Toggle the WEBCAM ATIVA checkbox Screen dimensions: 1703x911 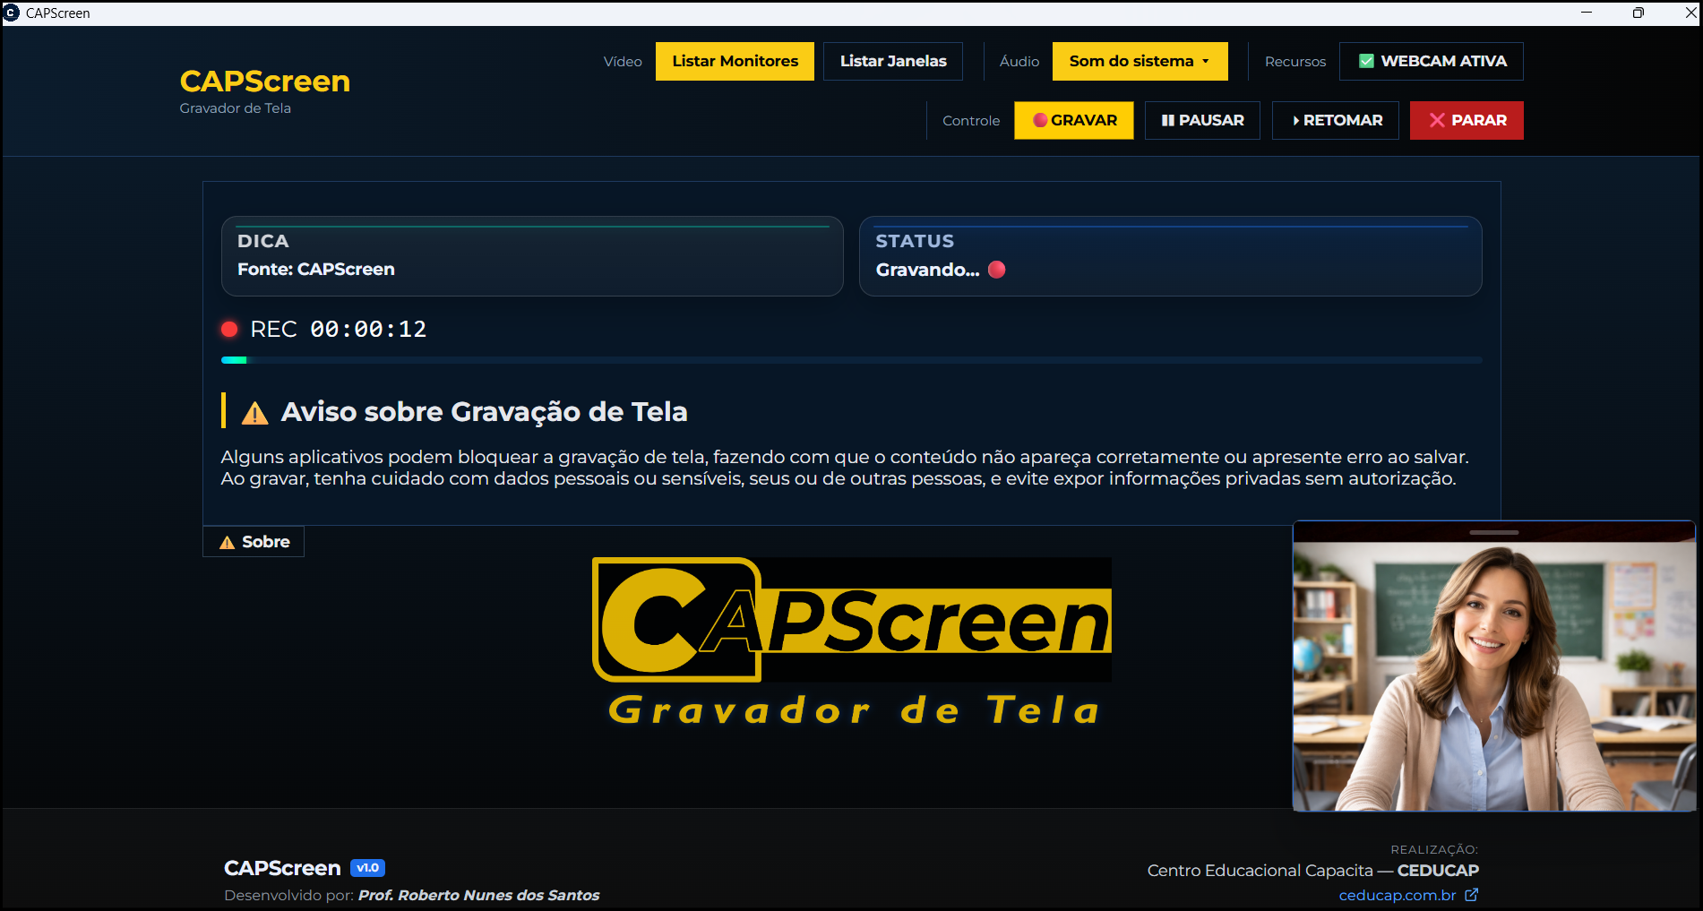click(1366, 61)
